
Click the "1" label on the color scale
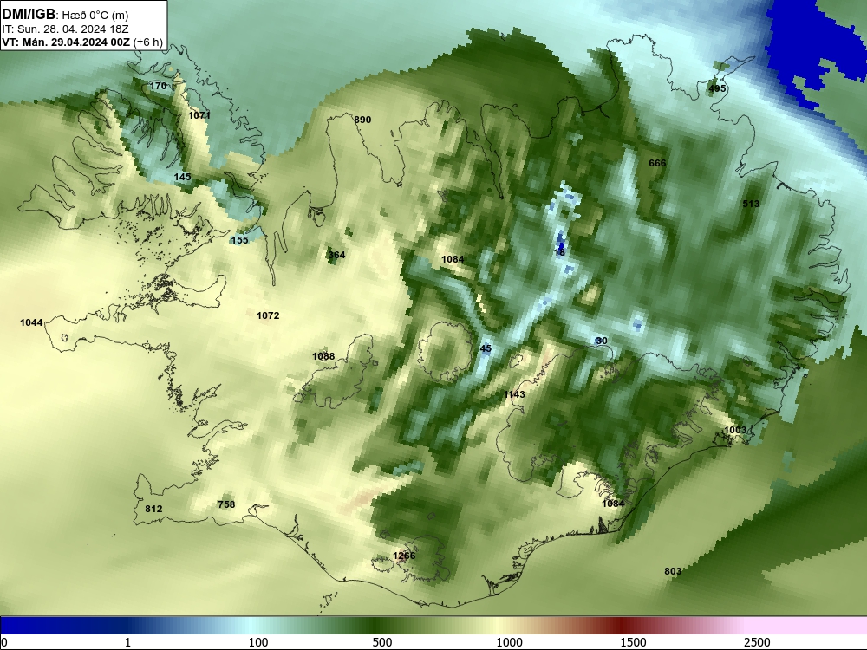coord(127,641)
